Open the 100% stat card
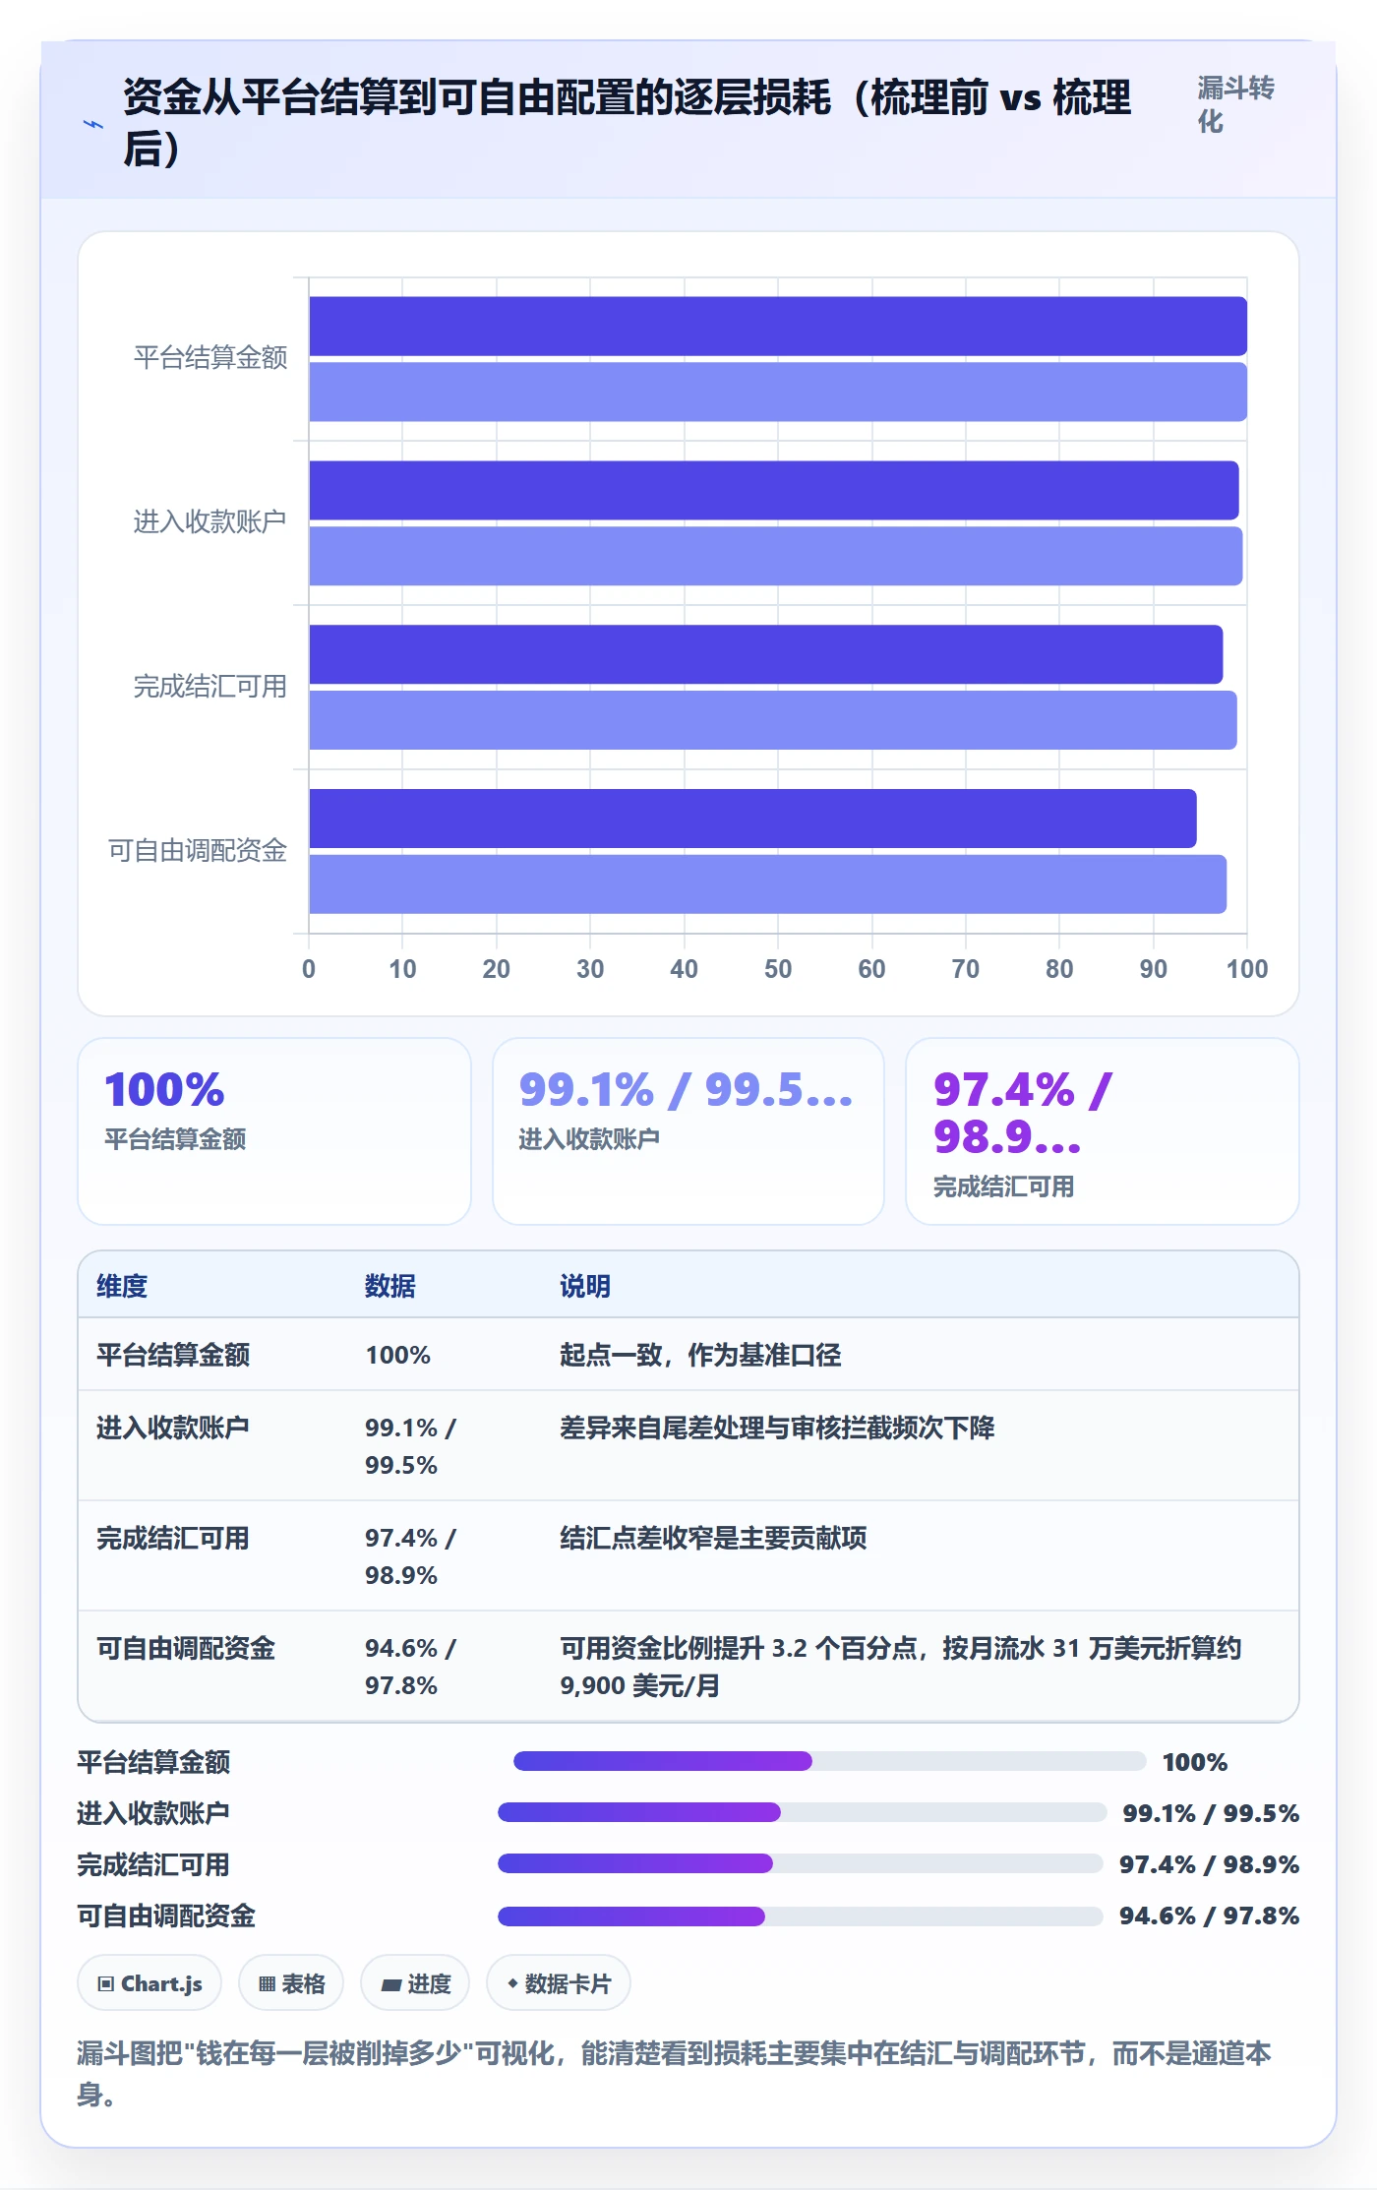The height and width of the screenshot is (2190, 1377). (274, 1131)
